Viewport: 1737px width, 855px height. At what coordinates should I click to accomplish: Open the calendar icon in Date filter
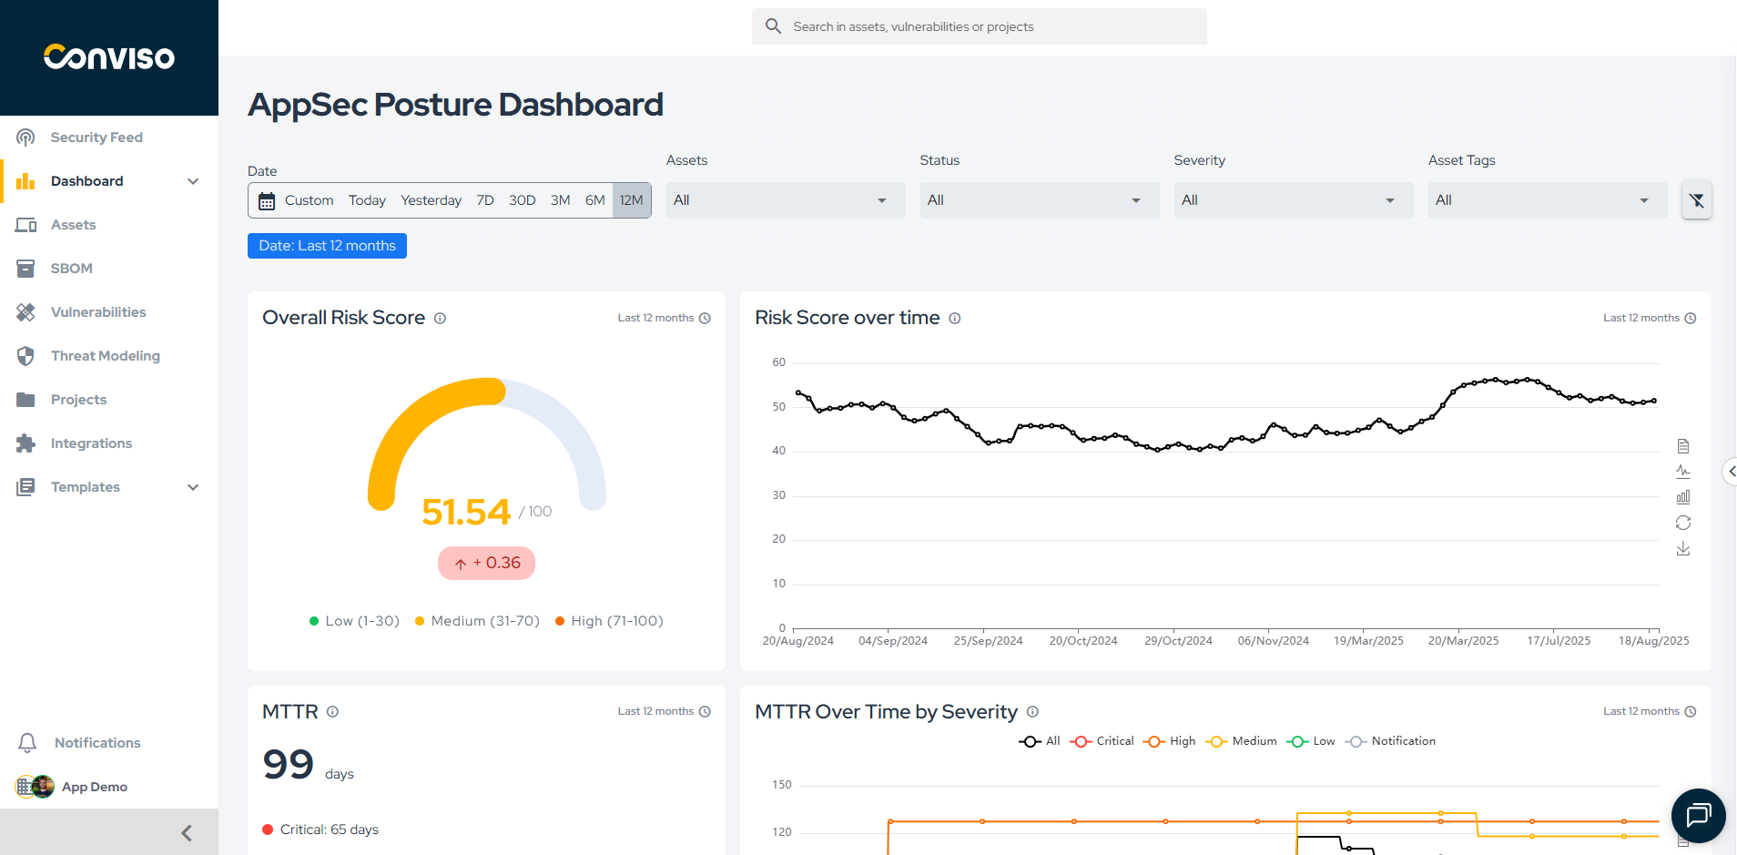pyautogui.click(x=267, y=201)
